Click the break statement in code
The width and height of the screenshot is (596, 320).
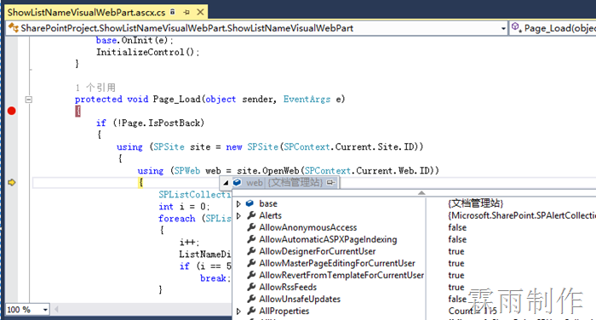(215, 278)
